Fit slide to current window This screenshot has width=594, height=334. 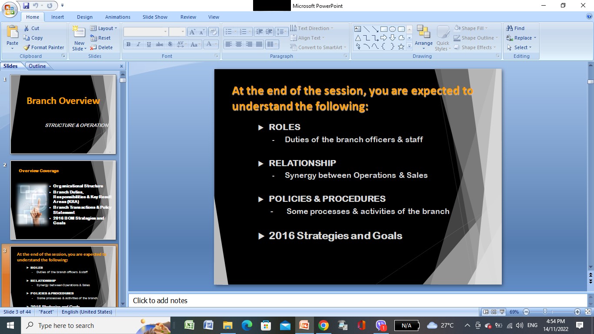point(587,312)
